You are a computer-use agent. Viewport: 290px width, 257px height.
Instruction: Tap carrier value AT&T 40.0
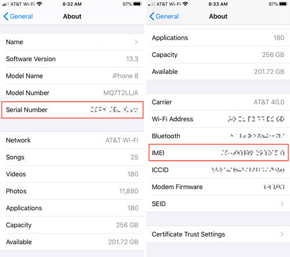[x=269, y=102]
